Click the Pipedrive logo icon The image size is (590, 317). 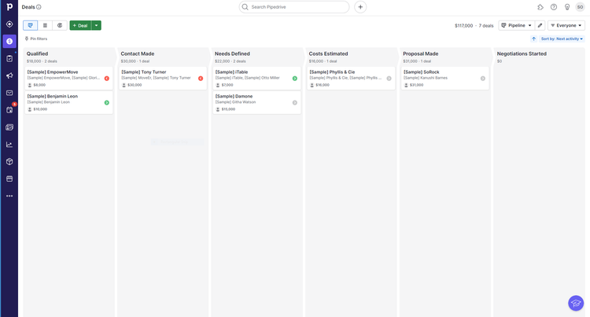[9, 7]
